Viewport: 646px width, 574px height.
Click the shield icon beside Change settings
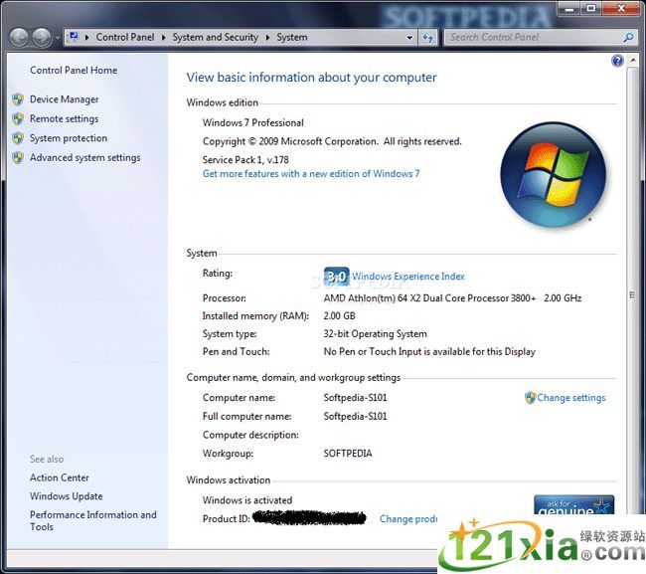[x=530, y=398]
